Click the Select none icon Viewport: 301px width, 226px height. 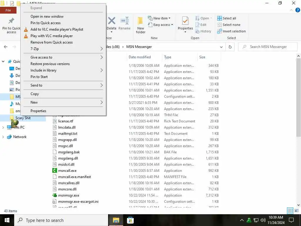219,25
